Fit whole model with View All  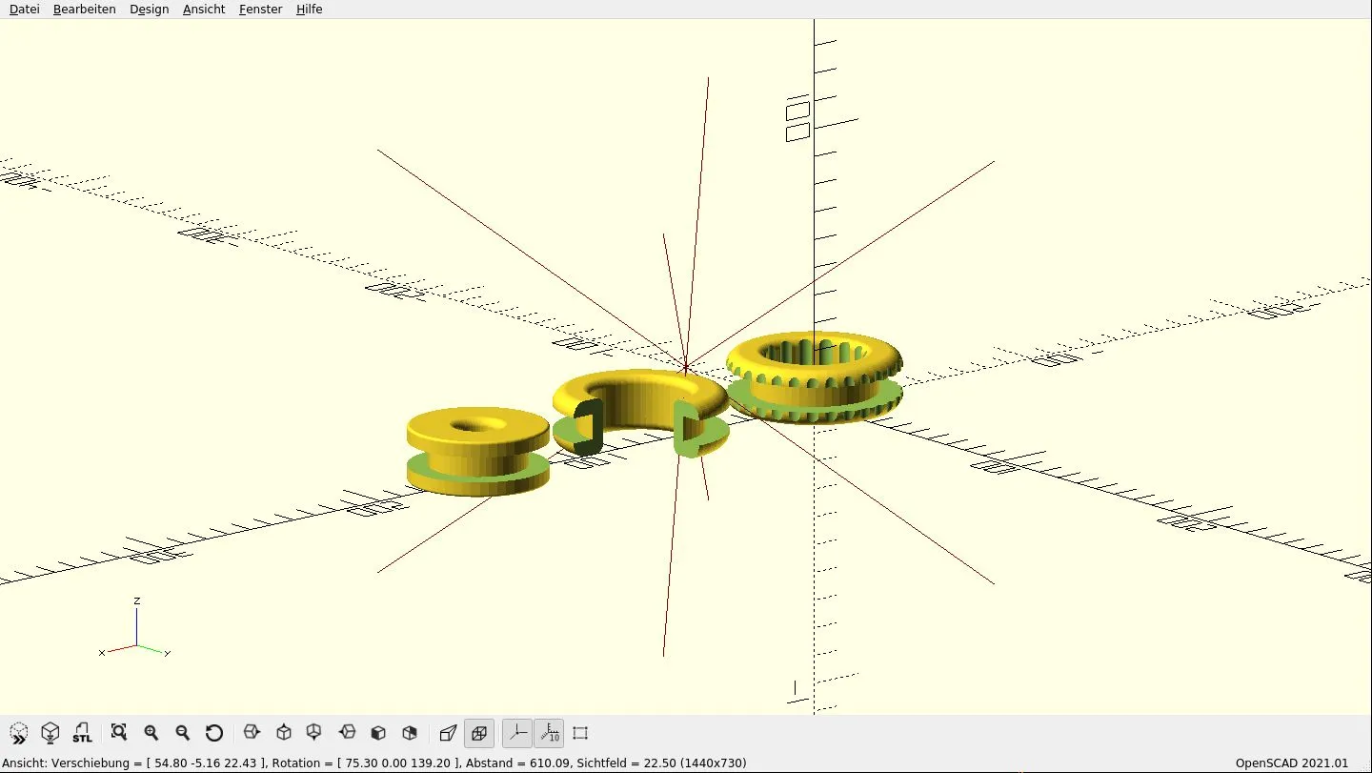pyautogui.click(x=119, y=733)
